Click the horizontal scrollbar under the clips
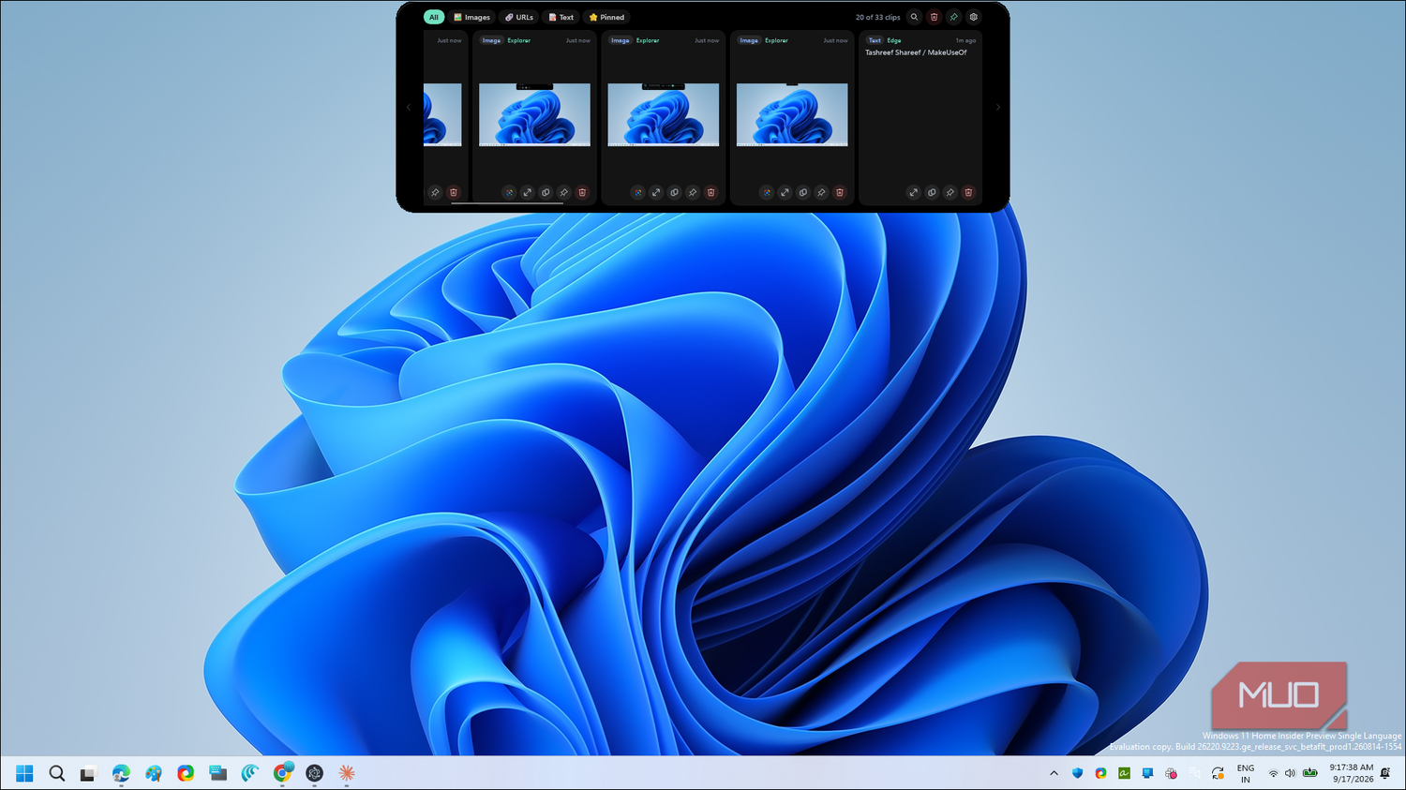The height and width of the screenshot is (790, 1406). click(507, 203)
